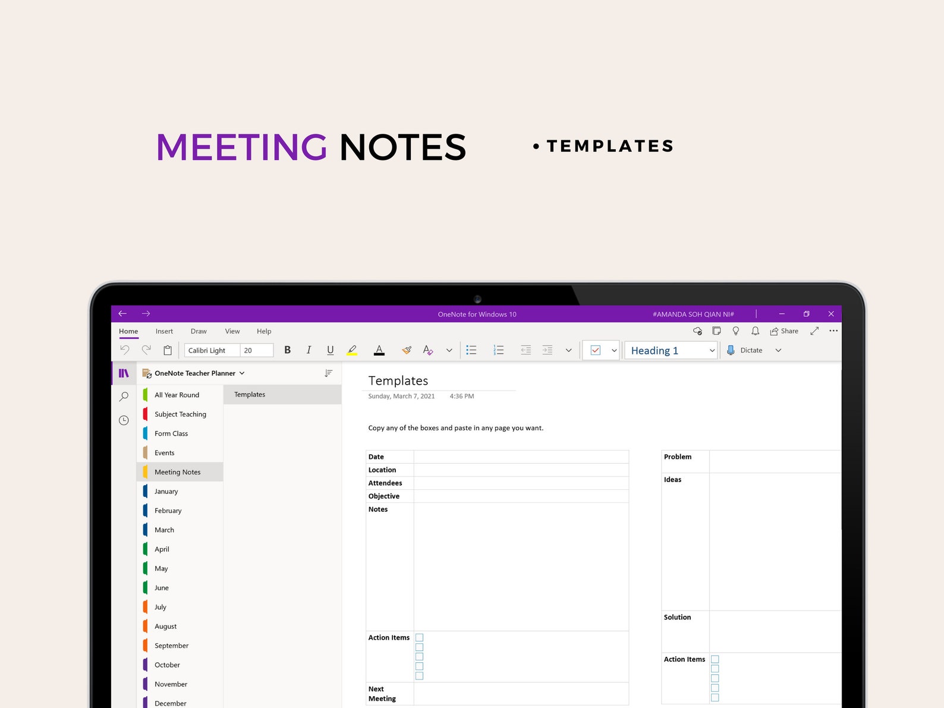Select the January section
The width and height of the screenshot is (944, 708).
click(x=180, y=492)
